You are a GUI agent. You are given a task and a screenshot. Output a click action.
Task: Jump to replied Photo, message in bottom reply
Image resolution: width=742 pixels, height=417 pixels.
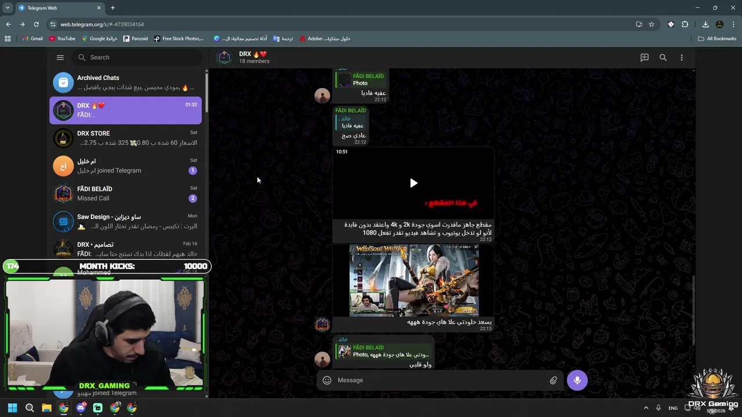point(384,351)
